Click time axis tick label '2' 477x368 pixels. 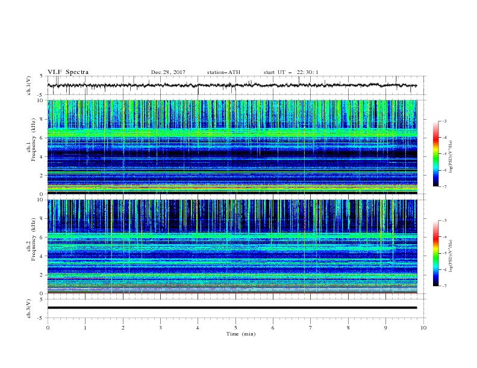click(x=123, y=328)
